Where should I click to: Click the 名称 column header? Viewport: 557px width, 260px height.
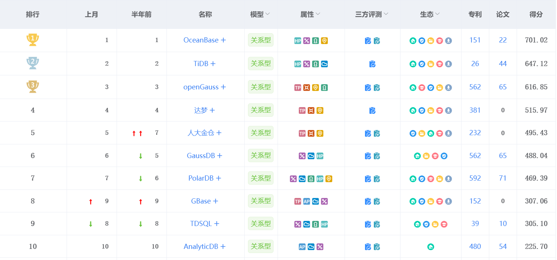tap(205, 14)
